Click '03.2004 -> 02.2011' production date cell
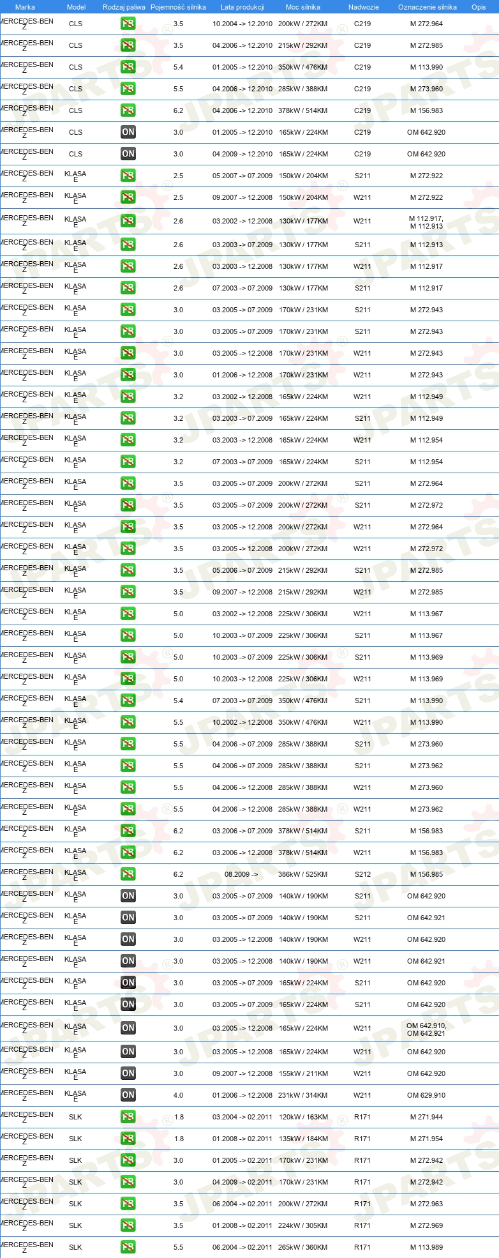499x1258 pixels. pyautogui.click(x=242, y=1117)
